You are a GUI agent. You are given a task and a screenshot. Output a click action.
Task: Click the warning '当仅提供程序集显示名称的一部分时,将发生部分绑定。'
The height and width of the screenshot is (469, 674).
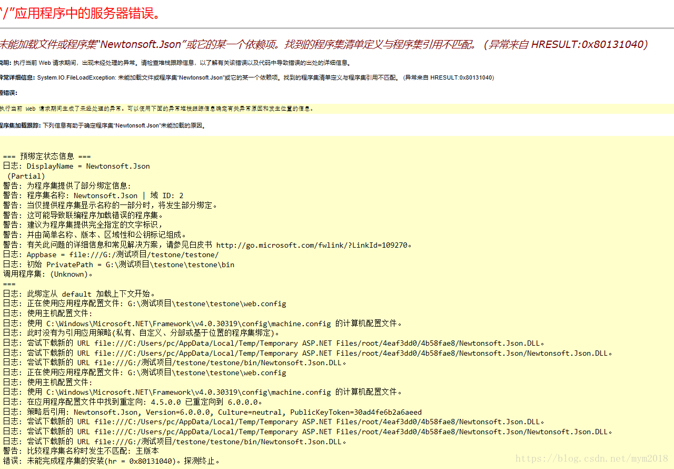(x=110, y=205)
